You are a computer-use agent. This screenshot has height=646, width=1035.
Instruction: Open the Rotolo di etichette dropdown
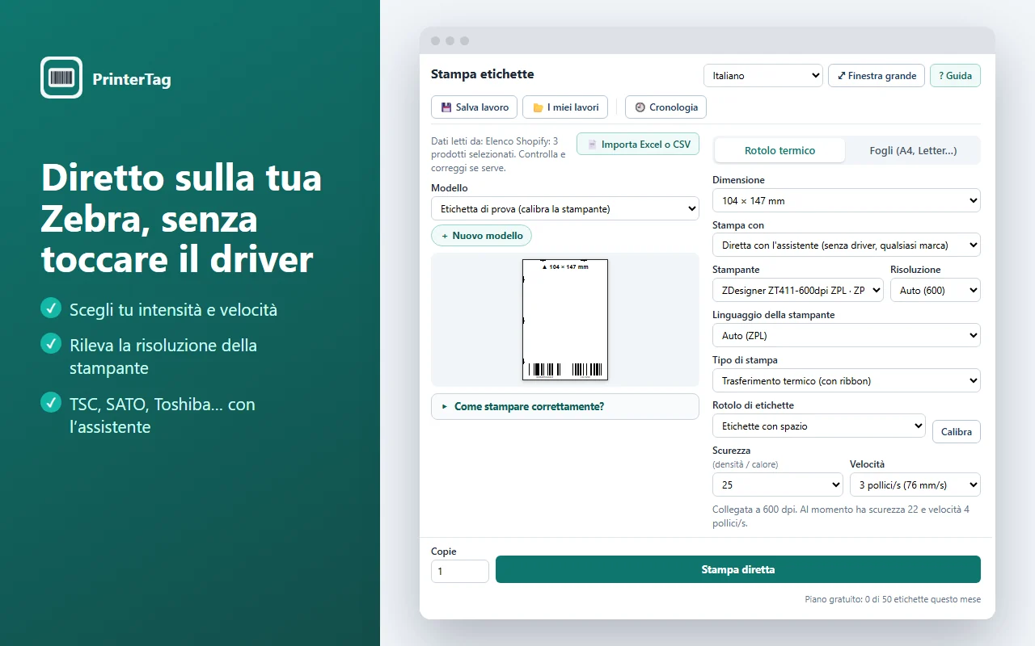819,426
